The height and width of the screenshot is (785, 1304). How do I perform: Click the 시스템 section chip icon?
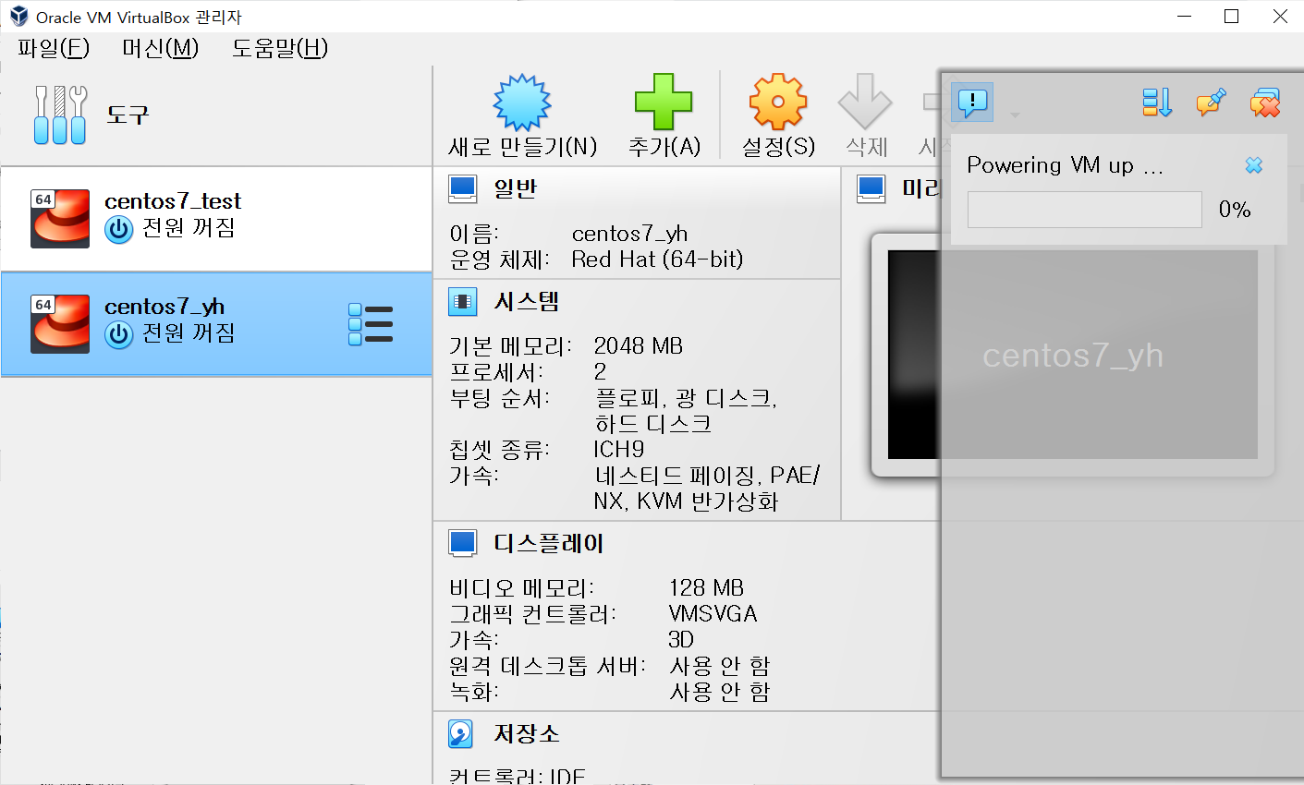click(463, 301)
